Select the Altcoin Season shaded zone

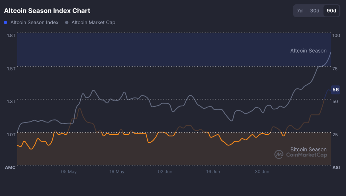pyautogui.click(x=169, y=49)
